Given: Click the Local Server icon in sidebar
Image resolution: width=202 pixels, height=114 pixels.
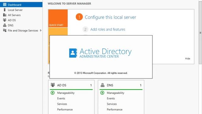Looking at the screenshot, I should pyautogui.click(x=5, y=10).
